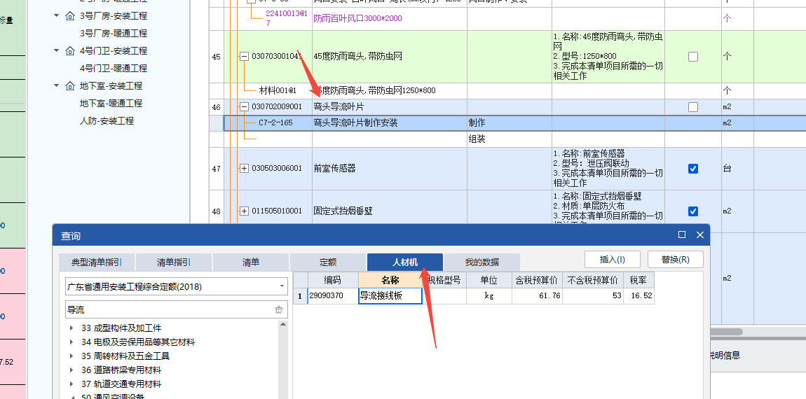Click the 税率 column header
Image resolution: width=806 pixels, height=399 pixels.
[x=639, y=280]
